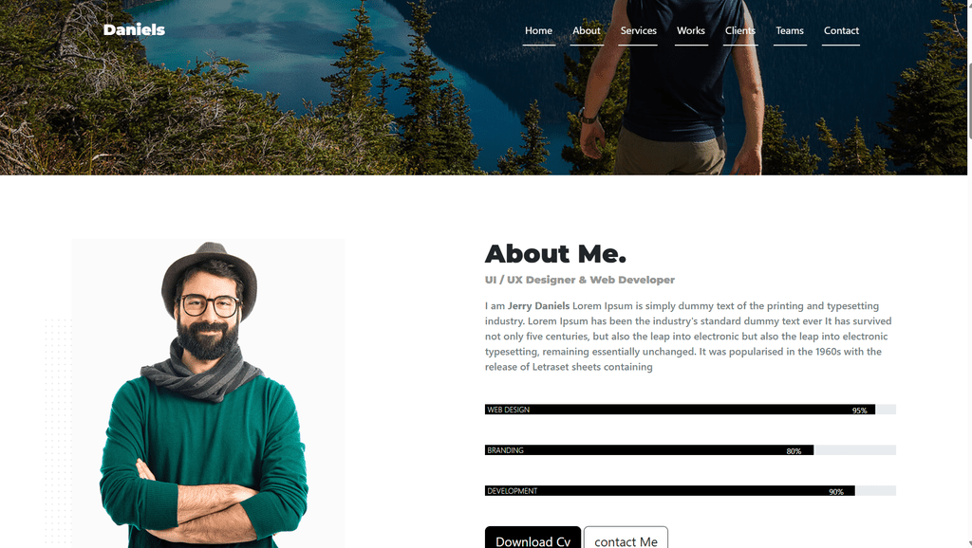Select Services in the navigation bar

pyautogui.click(x=638, y=31)
